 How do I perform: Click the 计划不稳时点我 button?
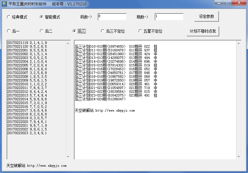point(203,31)
